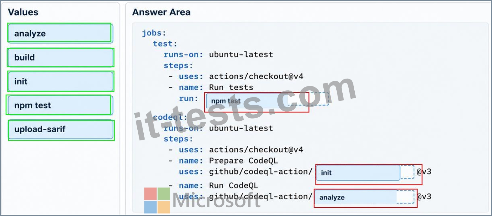Click the Answer Area heading
Image resolution: width=492 pixels, height=216 pixels.
click(161, 12)
